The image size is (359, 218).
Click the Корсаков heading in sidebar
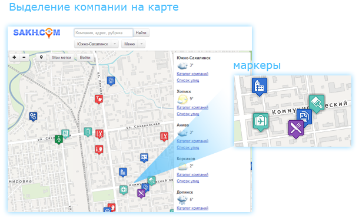pyautogui.click(x=186, y=158)
